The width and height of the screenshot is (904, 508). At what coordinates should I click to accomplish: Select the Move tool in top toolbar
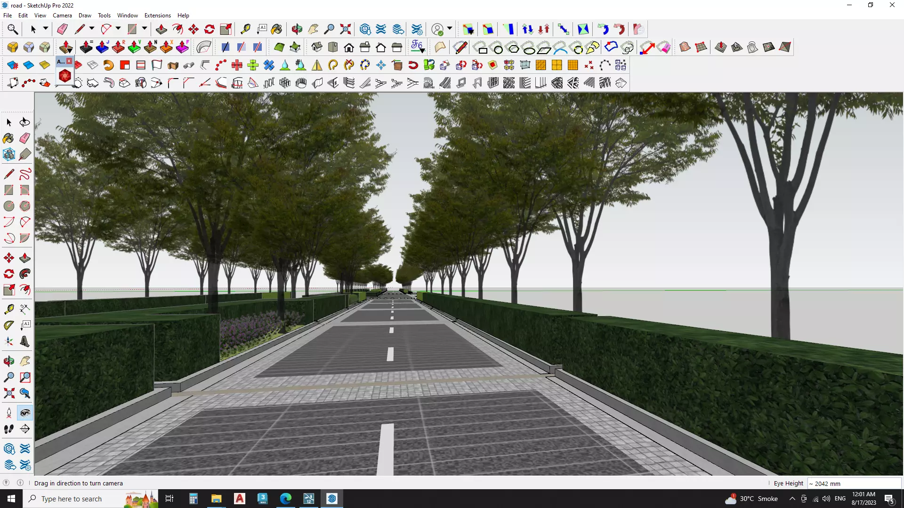click(x=194, y=29)
